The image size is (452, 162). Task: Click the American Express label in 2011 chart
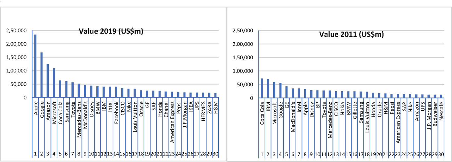click(398, 122)
